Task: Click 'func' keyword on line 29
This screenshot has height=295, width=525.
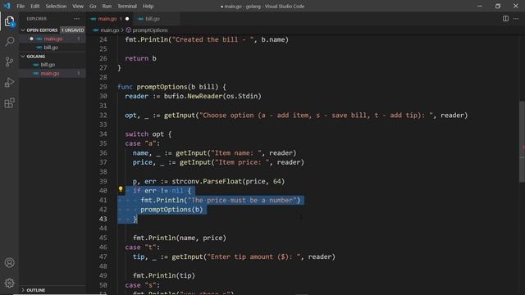Action: click(x=125, y=87)
